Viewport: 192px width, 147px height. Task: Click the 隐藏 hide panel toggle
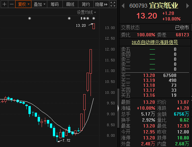101,4
